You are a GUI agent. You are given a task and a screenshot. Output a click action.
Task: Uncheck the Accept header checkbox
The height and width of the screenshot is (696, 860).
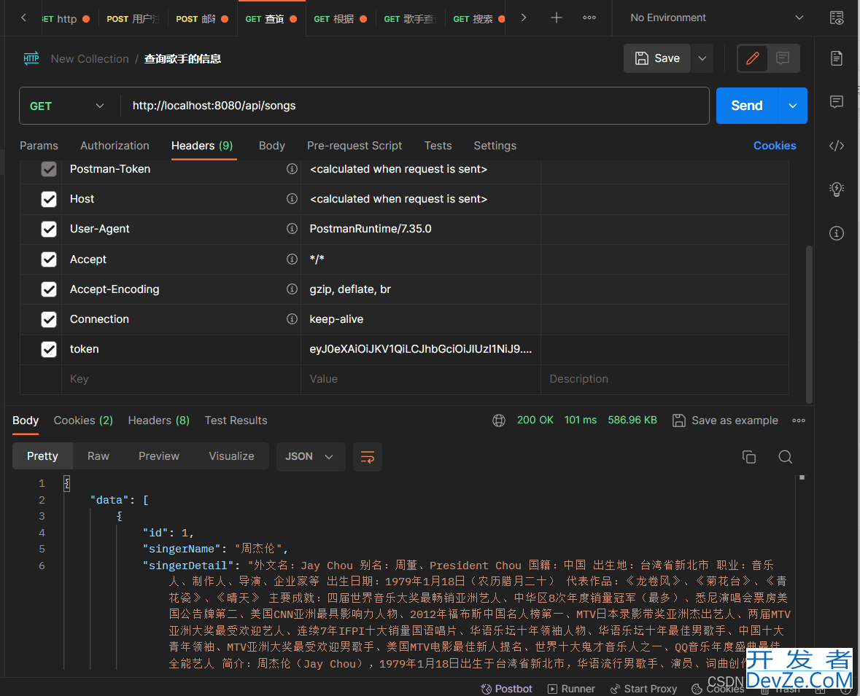(x=49, y=259)
